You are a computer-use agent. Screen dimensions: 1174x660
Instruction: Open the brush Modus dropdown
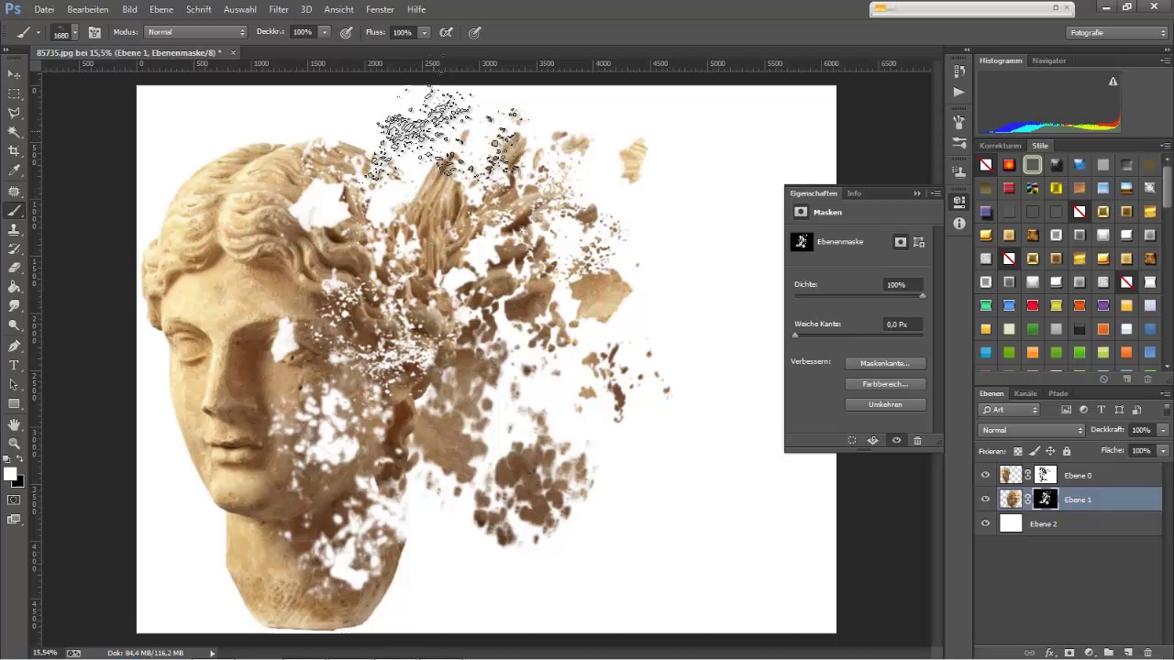pos(195,32)
